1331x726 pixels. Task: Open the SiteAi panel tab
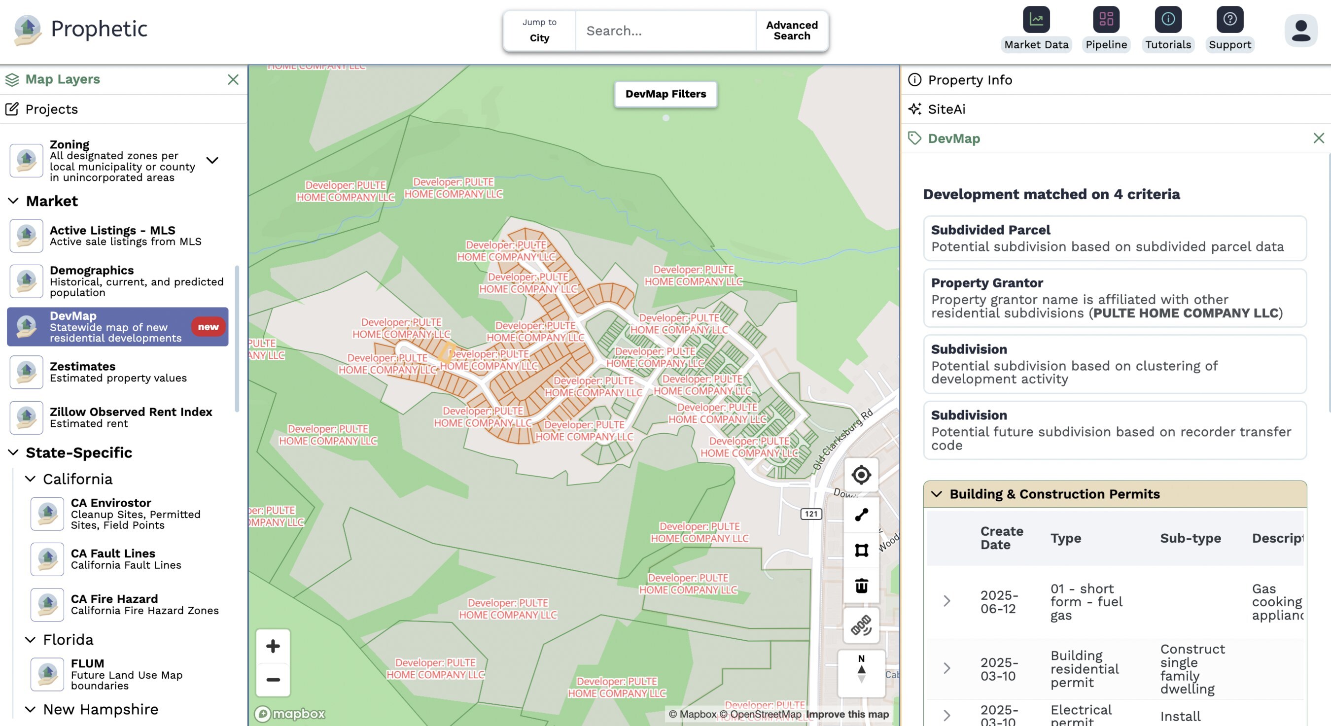click(x=946, y=109)
